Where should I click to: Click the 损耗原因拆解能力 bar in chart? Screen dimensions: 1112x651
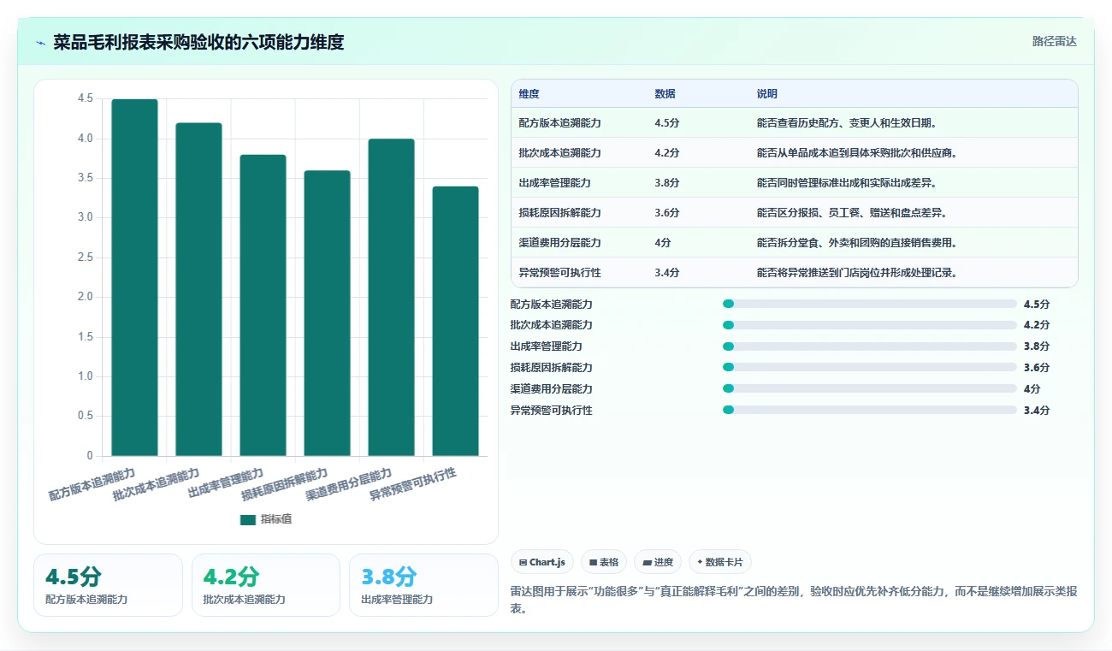[327, 313]
